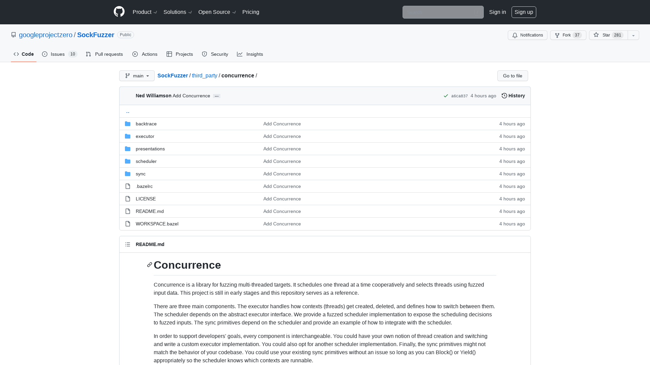The height and width of the screenshot is (365, 650).
Task: Click the Security shield icon
Action: click(204, 54)
